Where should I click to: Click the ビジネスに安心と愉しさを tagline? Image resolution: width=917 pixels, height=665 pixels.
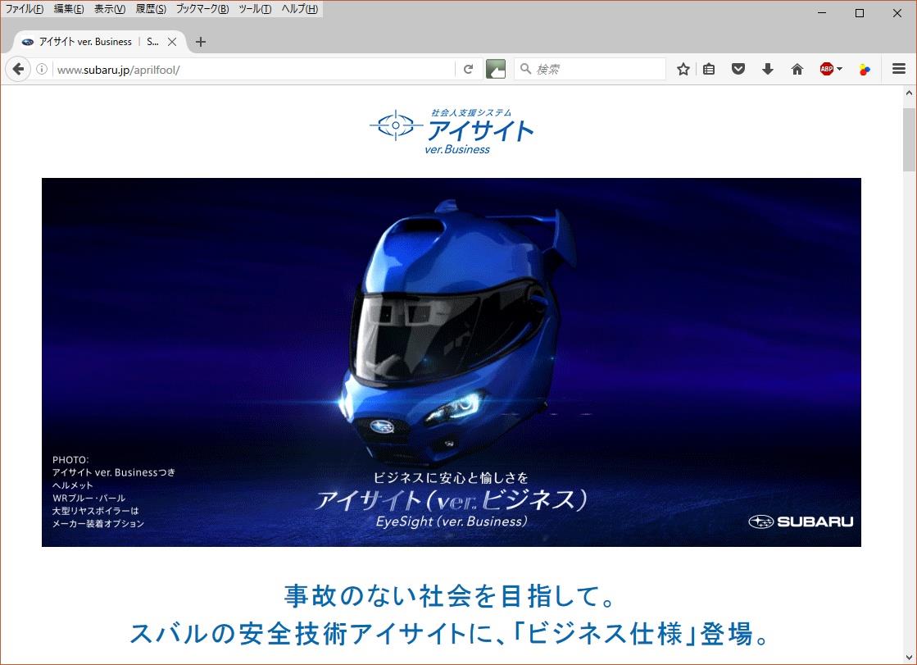(x=451, y=478)
